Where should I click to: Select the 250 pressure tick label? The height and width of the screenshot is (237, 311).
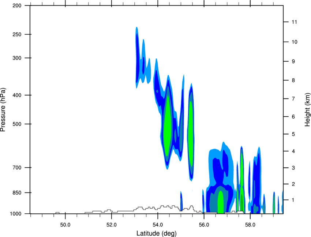click(x=17, y=34)
